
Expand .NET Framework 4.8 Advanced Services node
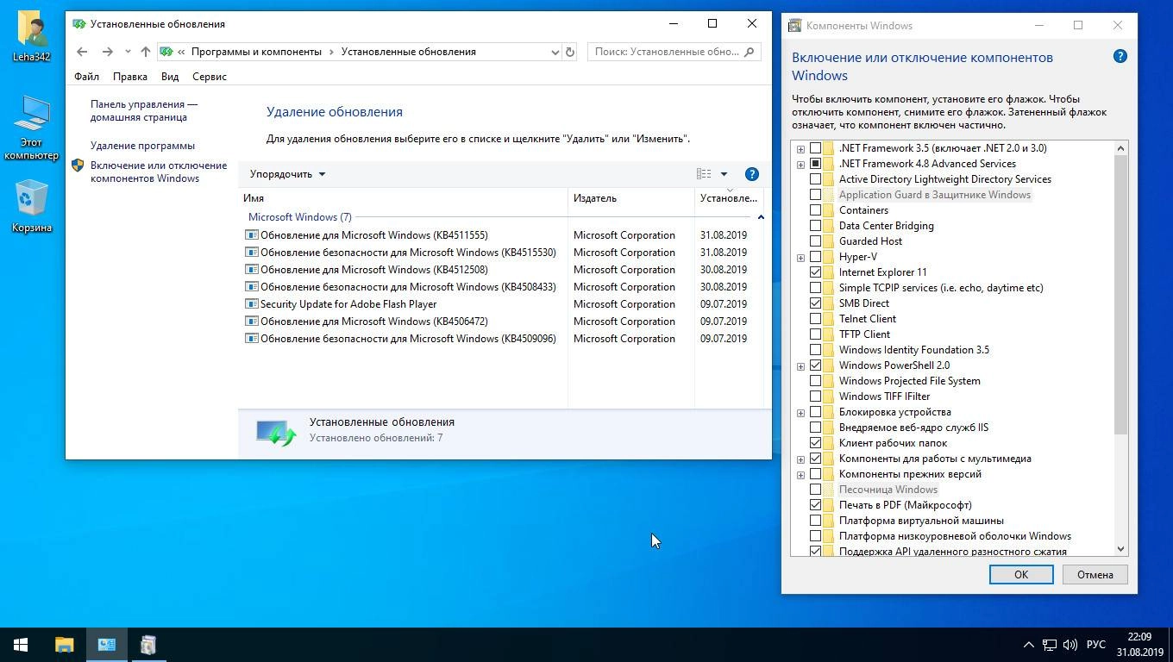click(800, 164)
